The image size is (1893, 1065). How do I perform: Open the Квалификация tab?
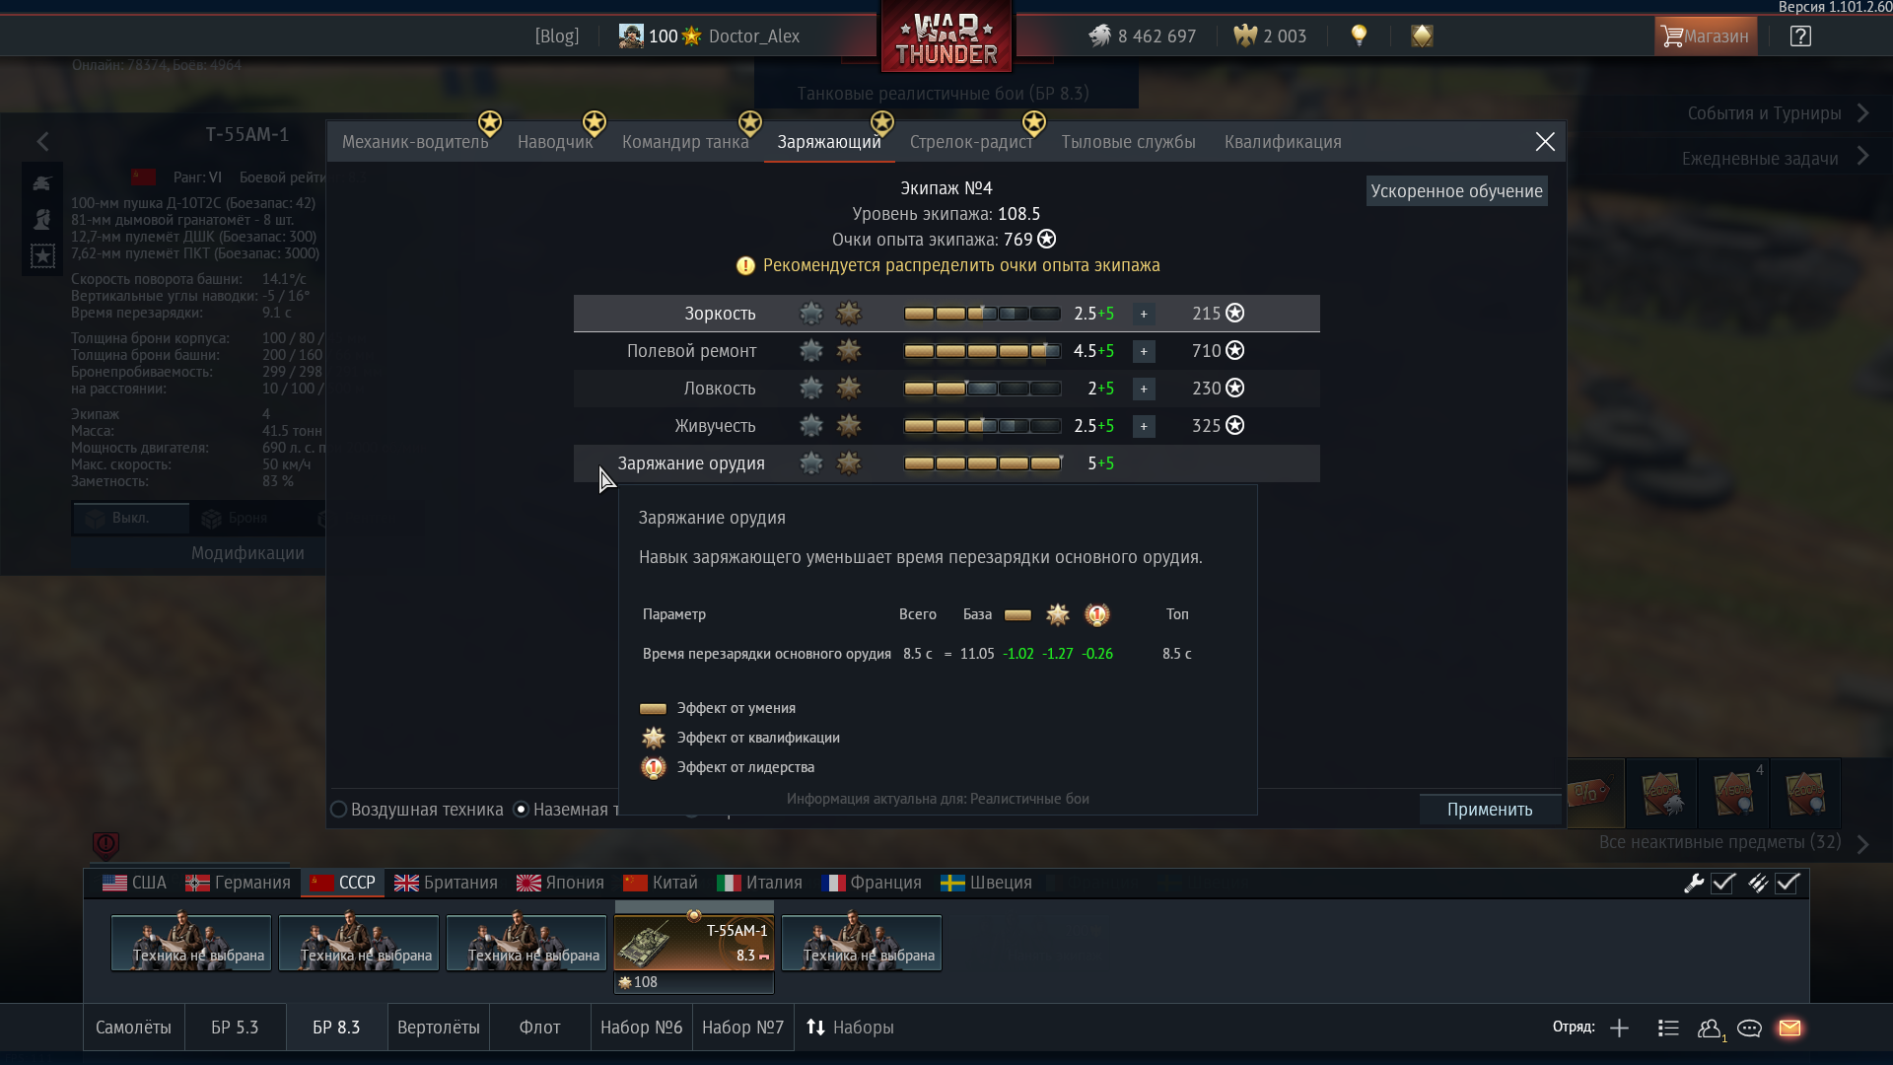click(1283, 142)
